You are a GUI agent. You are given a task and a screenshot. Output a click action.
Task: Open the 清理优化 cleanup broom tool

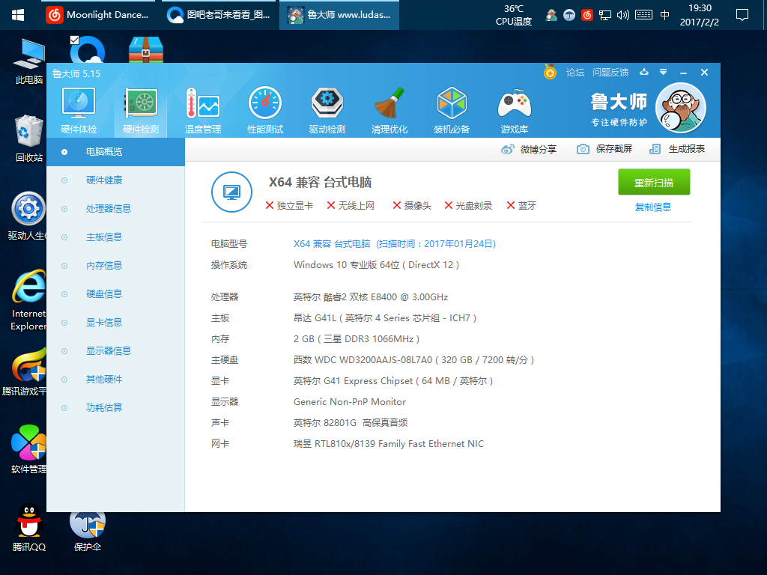pyautogui.click(x=389, y=111)
